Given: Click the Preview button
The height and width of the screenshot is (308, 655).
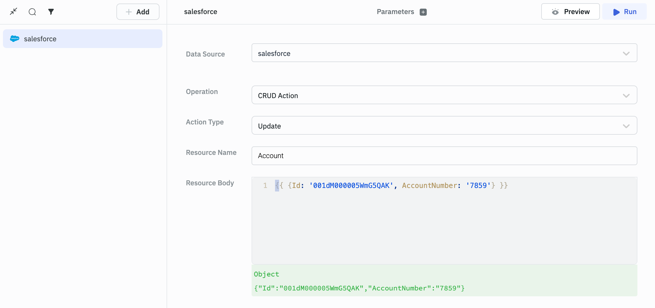Looking at the screenshot, I should coord(570,12).
